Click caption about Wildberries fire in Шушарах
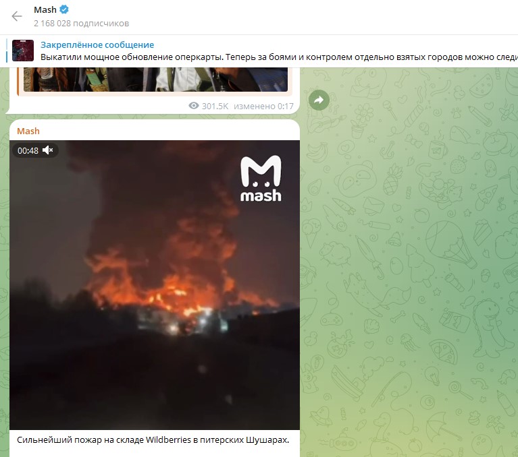The height and width of the screenshot is (457, 518). (x=153, y=440)
